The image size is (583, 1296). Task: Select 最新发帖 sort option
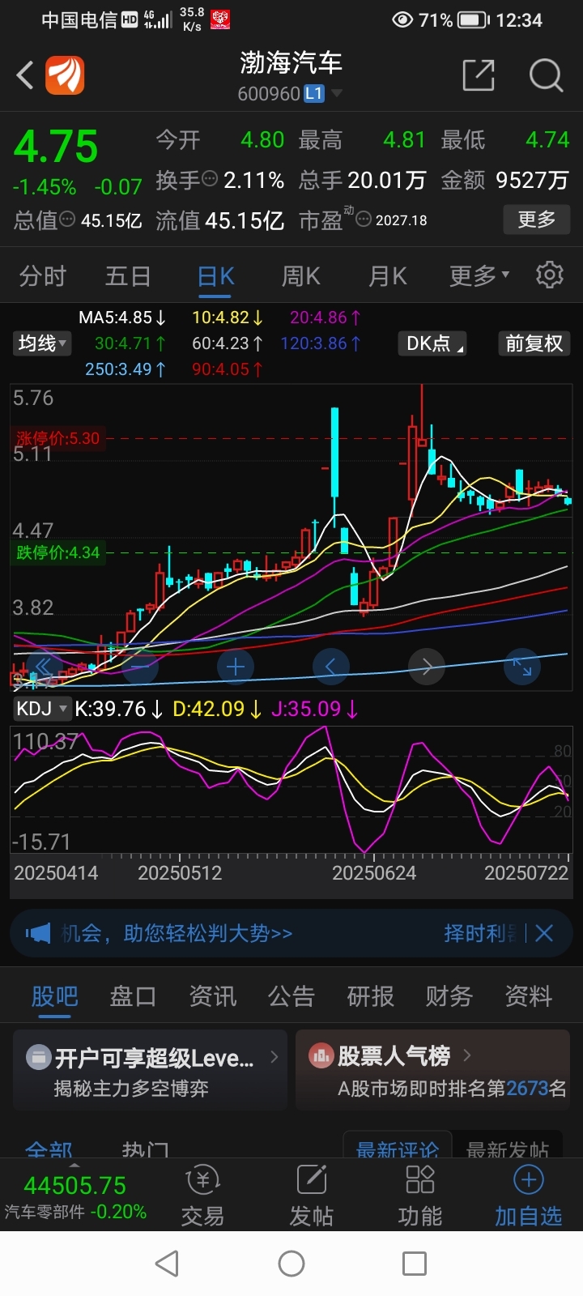tap(508, 1149)
